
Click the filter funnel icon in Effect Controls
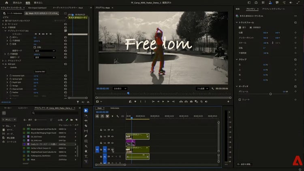[x=78, y=102]
